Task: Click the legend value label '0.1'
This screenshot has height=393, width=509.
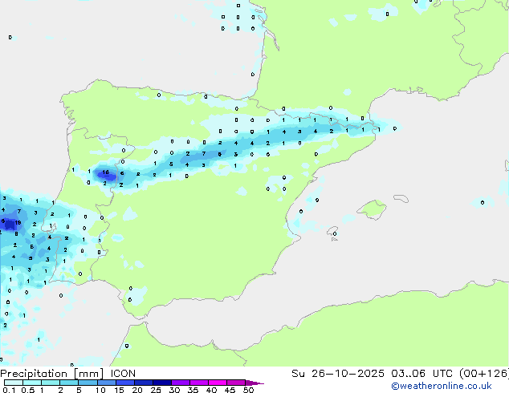Action: point(9,390)
